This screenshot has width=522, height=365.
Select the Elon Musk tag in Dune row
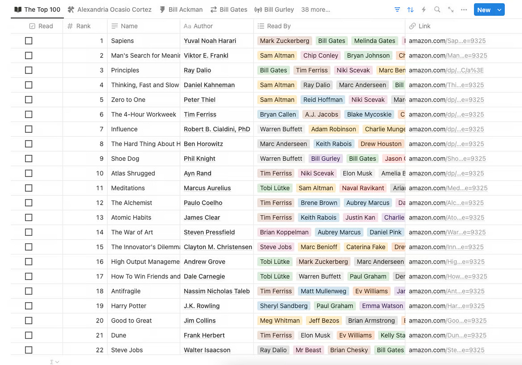(x=315, y=335)
